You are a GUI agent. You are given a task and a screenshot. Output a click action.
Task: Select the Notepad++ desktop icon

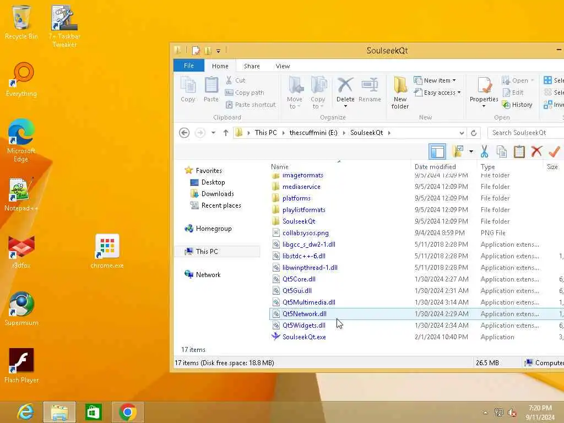(21, 194)
